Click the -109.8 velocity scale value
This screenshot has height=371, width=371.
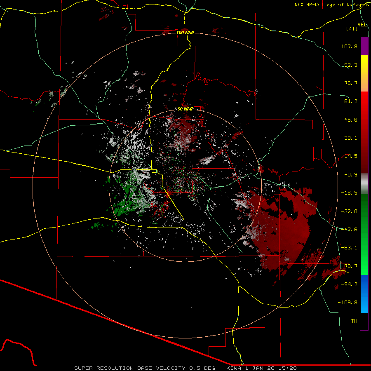point(348,303)
